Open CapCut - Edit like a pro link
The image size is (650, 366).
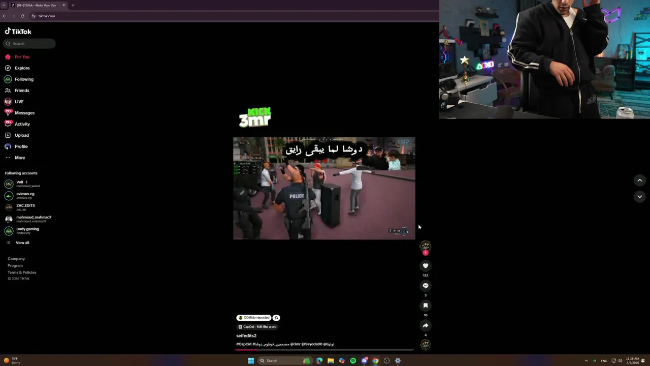tap(257, 327)
